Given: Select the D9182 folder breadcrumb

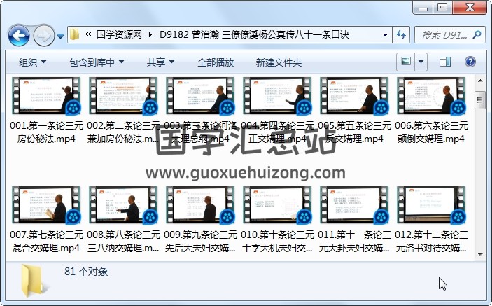Looking at the screenshot, I should click(x=254, y=34).
